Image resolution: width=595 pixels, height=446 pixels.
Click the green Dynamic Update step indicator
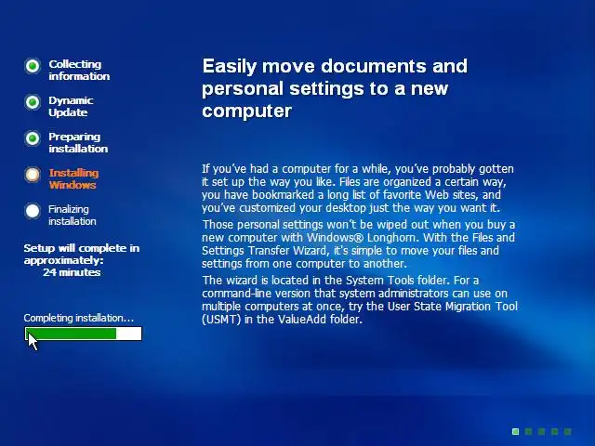(33, 102)
